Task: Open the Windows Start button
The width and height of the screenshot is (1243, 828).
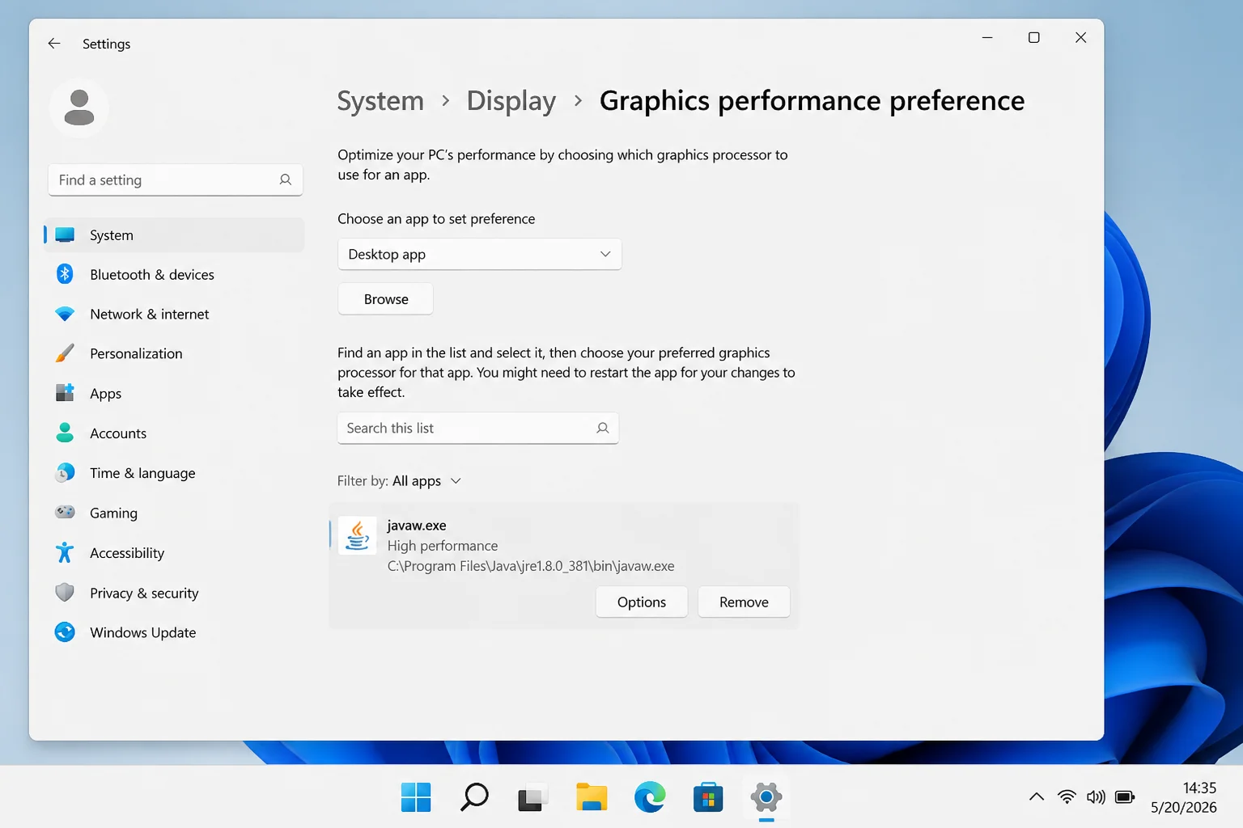Action: 416,797
